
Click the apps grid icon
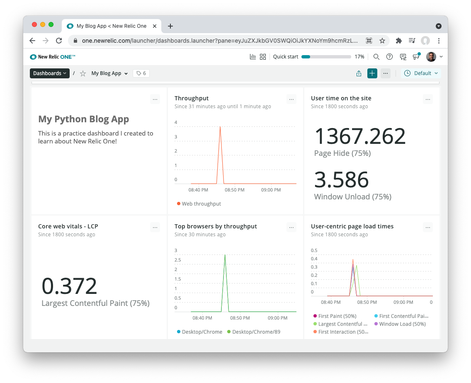[262, 57]
